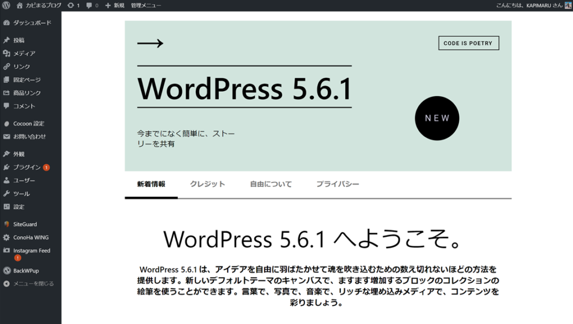Screen dimensions: 573x324
Task: Click the リンク chain icon
Action: [6, 67]
